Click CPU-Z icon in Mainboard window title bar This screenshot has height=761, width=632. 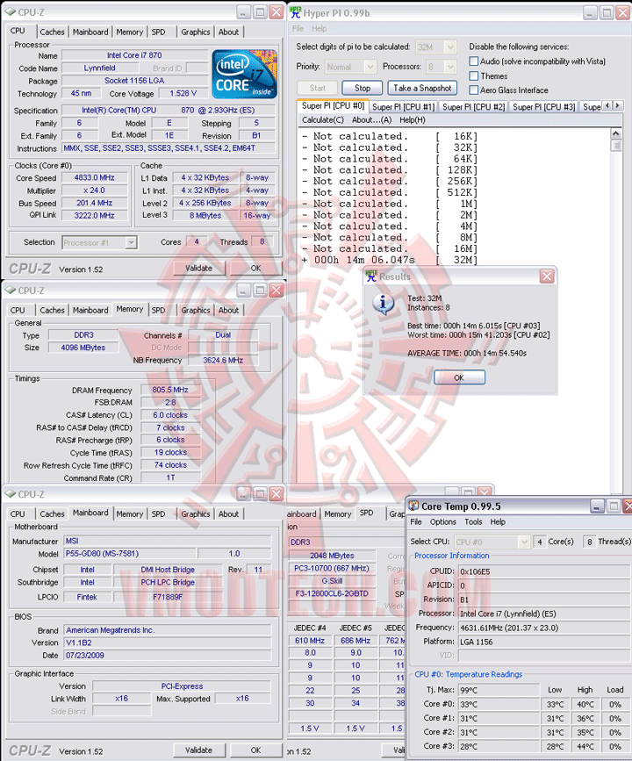11,494
